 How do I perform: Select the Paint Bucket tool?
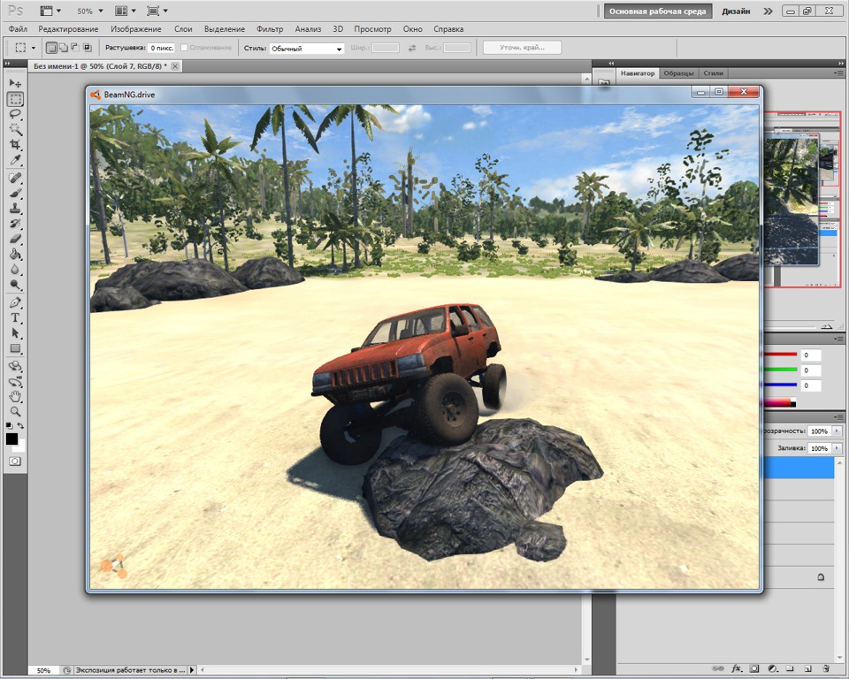pos(15,254)
